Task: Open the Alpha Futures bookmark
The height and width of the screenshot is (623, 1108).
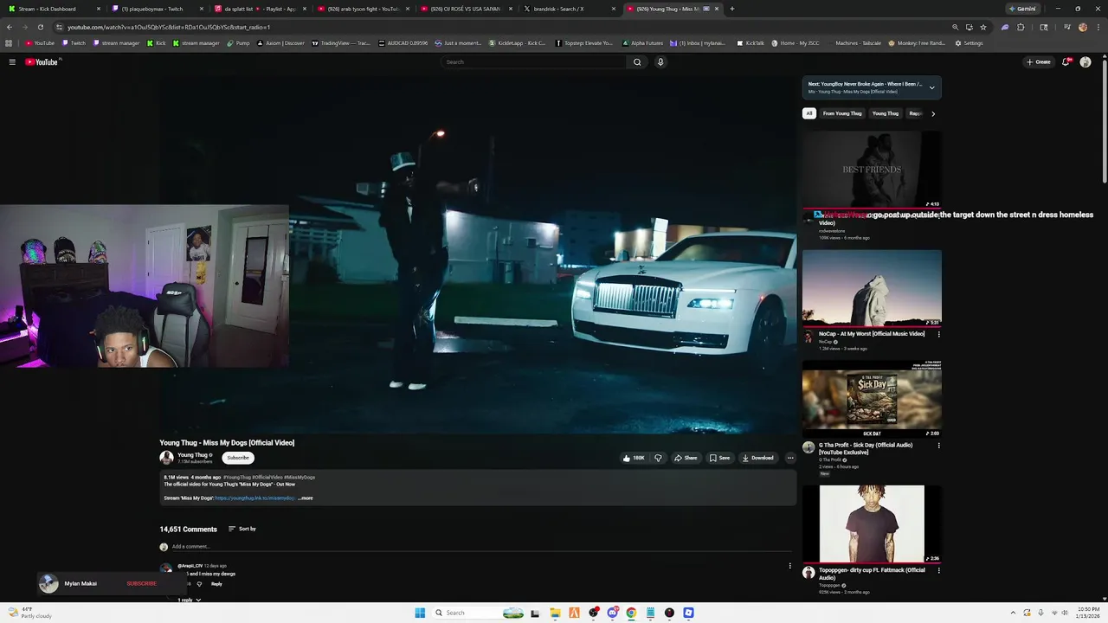Action: click(x=641, y=43)
